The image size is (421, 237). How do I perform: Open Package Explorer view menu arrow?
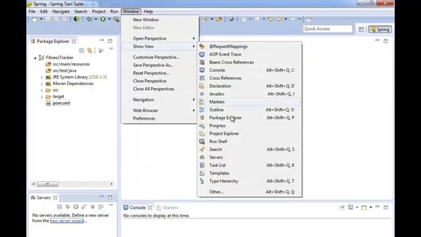click(111, 49)
